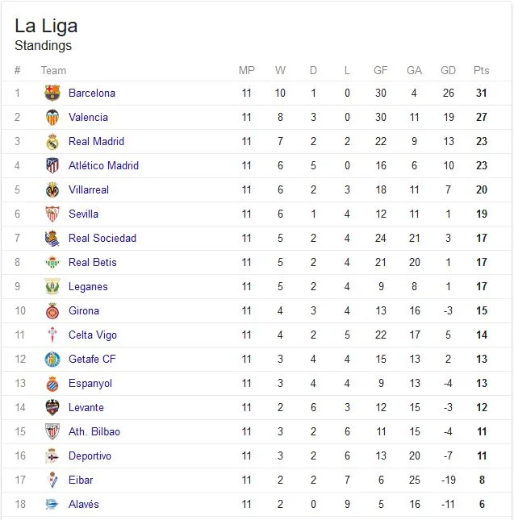This screenshot has height=520, width=514.
Task: Click the Villarreal crest icon
Action: (x=52, y=189)
